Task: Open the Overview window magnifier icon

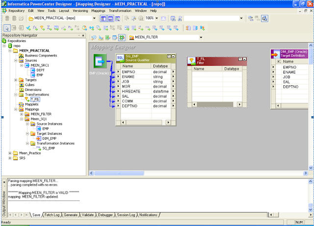Action: pos(118,19)
